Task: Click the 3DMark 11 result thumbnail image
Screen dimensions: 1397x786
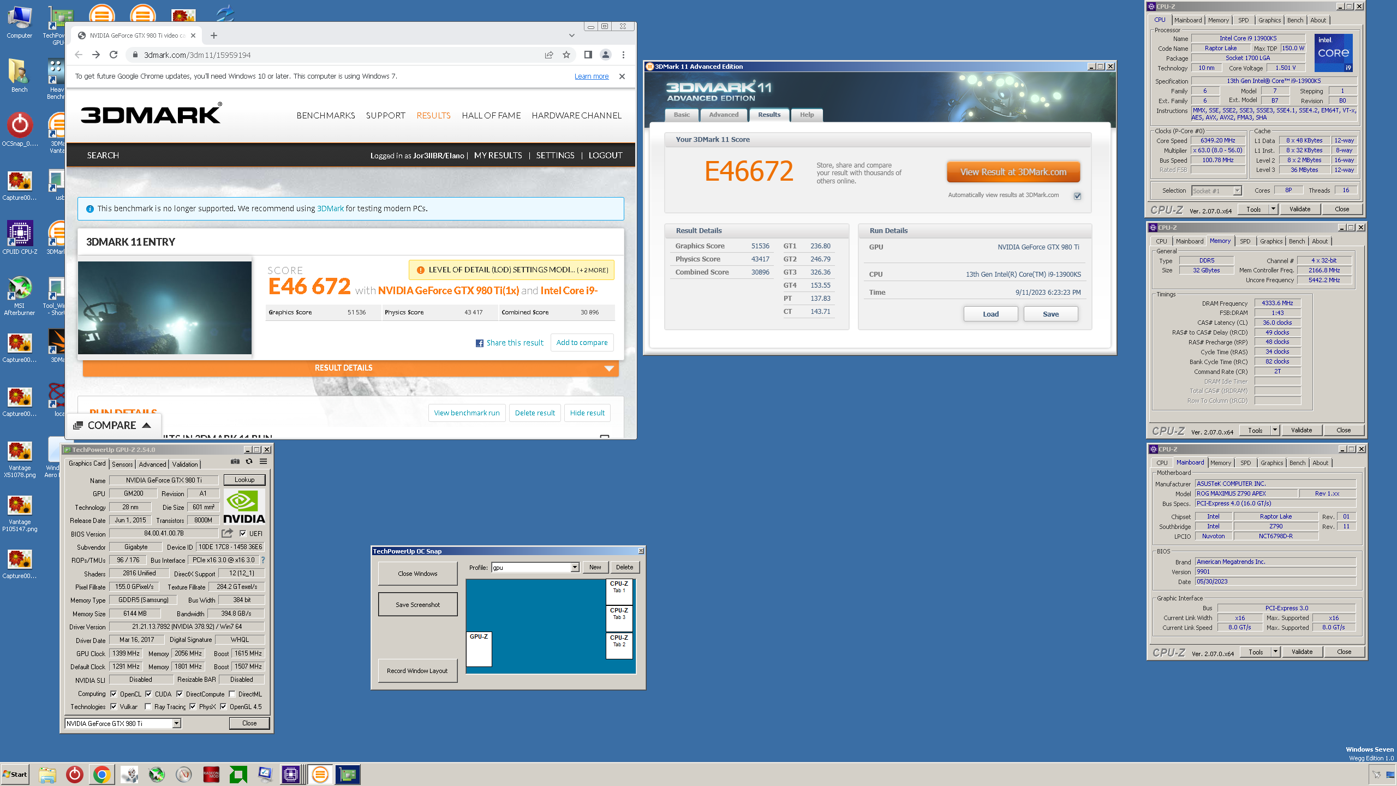Action: pyautogui.click(x=165, y=308)
